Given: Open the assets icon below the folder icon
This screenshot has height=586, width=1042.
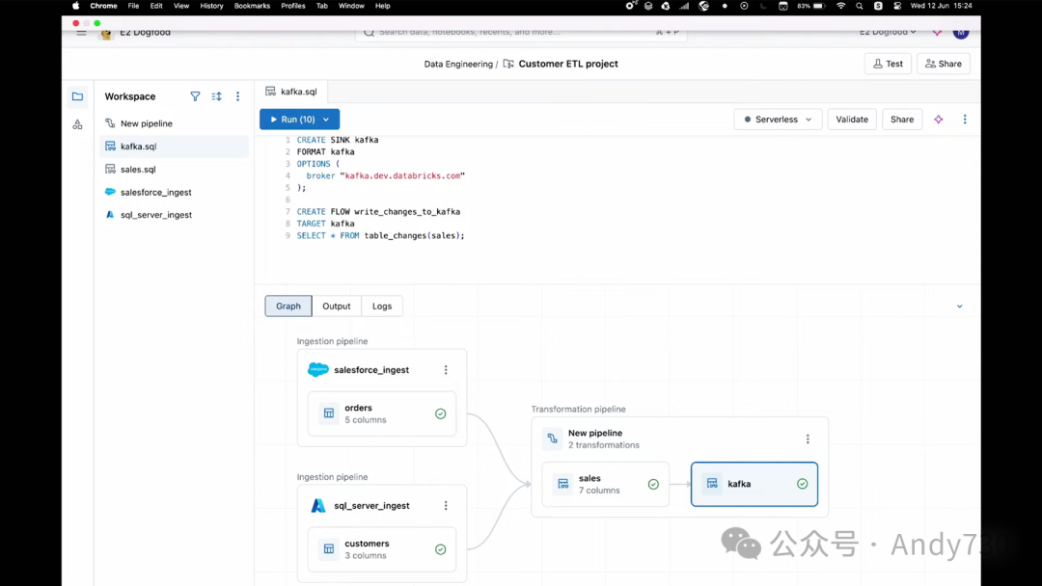Looking at the screenshot, I should (x=78, y=124).
